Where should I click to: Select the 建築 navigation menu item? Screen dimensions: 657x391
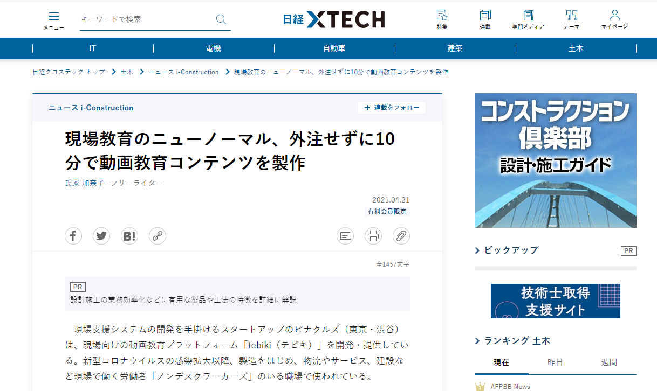coord(455,48)
